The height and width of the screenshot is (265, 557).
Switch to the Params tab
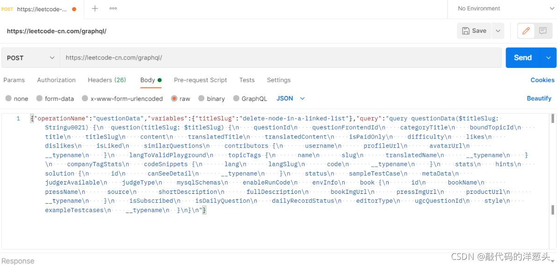pos(14,80)
